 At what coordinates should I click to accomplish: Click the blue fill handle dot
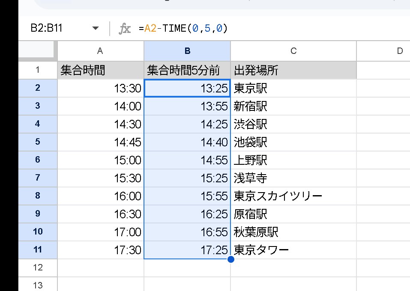pyautogui.click(x=230, y=259)
